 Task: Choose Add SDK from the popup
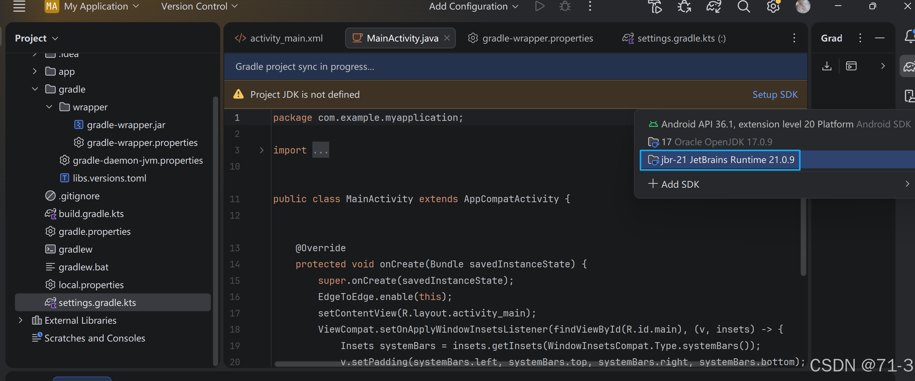pos(680,184)
